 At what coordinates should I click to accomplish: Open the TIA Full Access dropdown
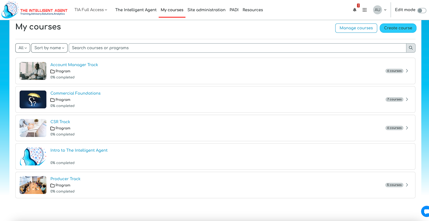coord(91,10)
